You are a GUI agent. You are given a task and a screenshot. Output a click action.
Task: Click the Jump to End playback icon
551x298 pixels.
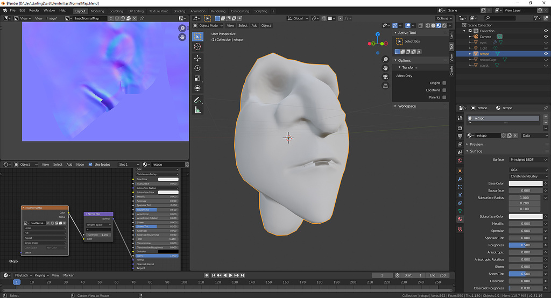243,275
